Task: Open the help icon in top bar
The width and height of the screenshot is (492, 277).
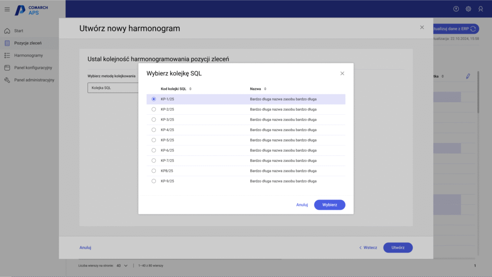Action: 456,9
